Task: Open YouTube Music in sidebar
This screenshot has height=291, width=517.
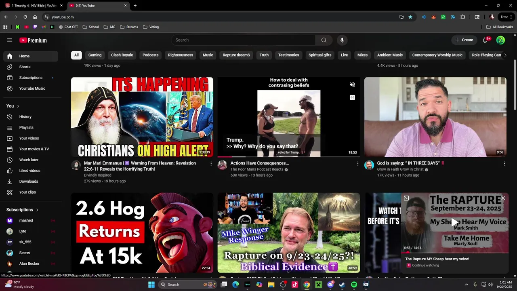Action: click(31, 89)
